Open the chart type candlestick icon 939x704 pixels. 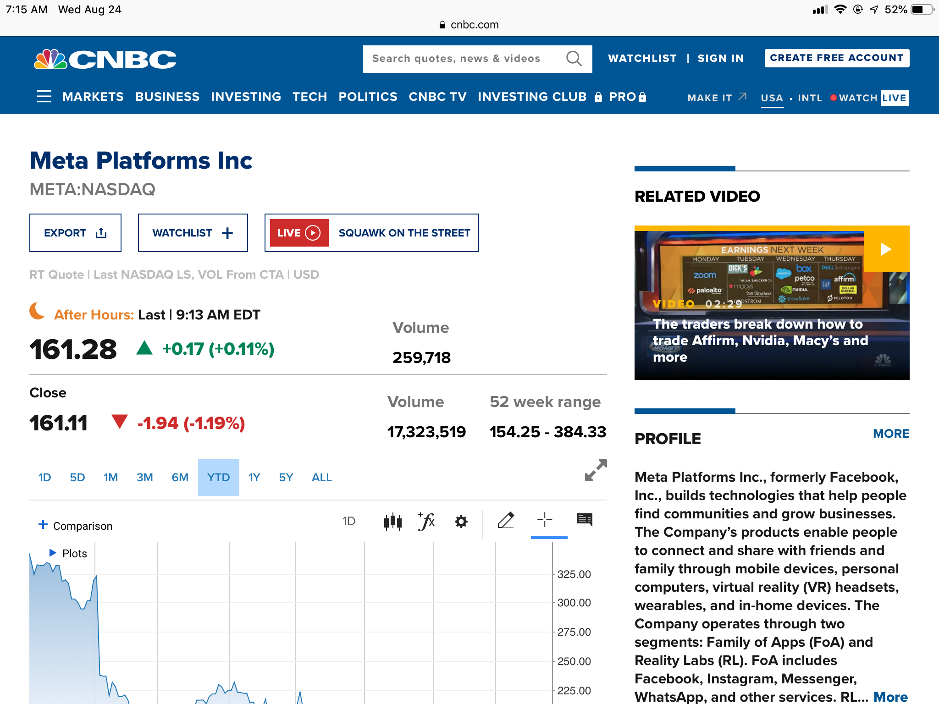393,521
